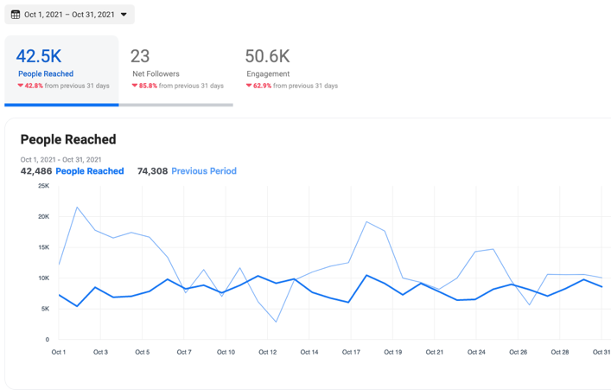This screenshot has width=611, height=390.
Task: Click the Oct 26 axis label
Action: (x=518, y=352)
